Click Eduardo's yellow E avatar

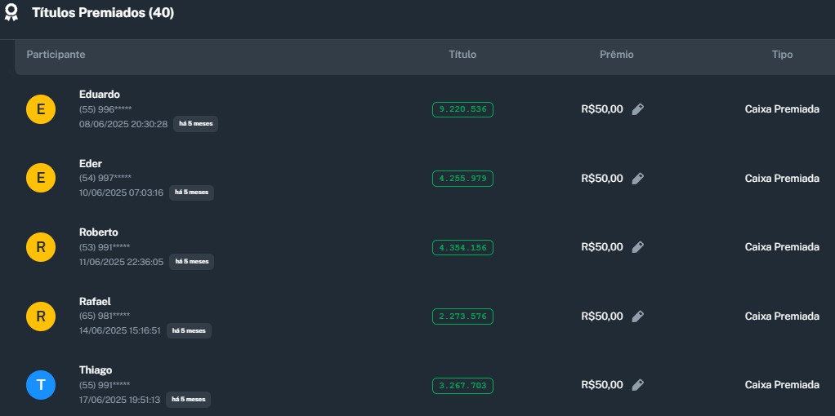pyautogui.click(x=41, y=109)
